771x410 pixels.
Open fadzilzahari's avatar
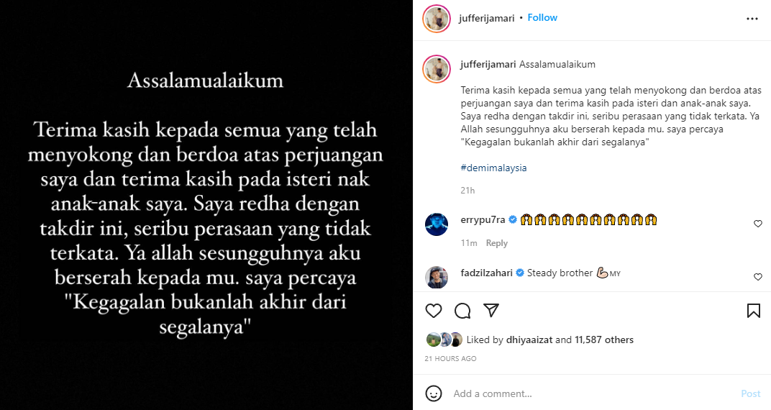[x=436, y=277]
